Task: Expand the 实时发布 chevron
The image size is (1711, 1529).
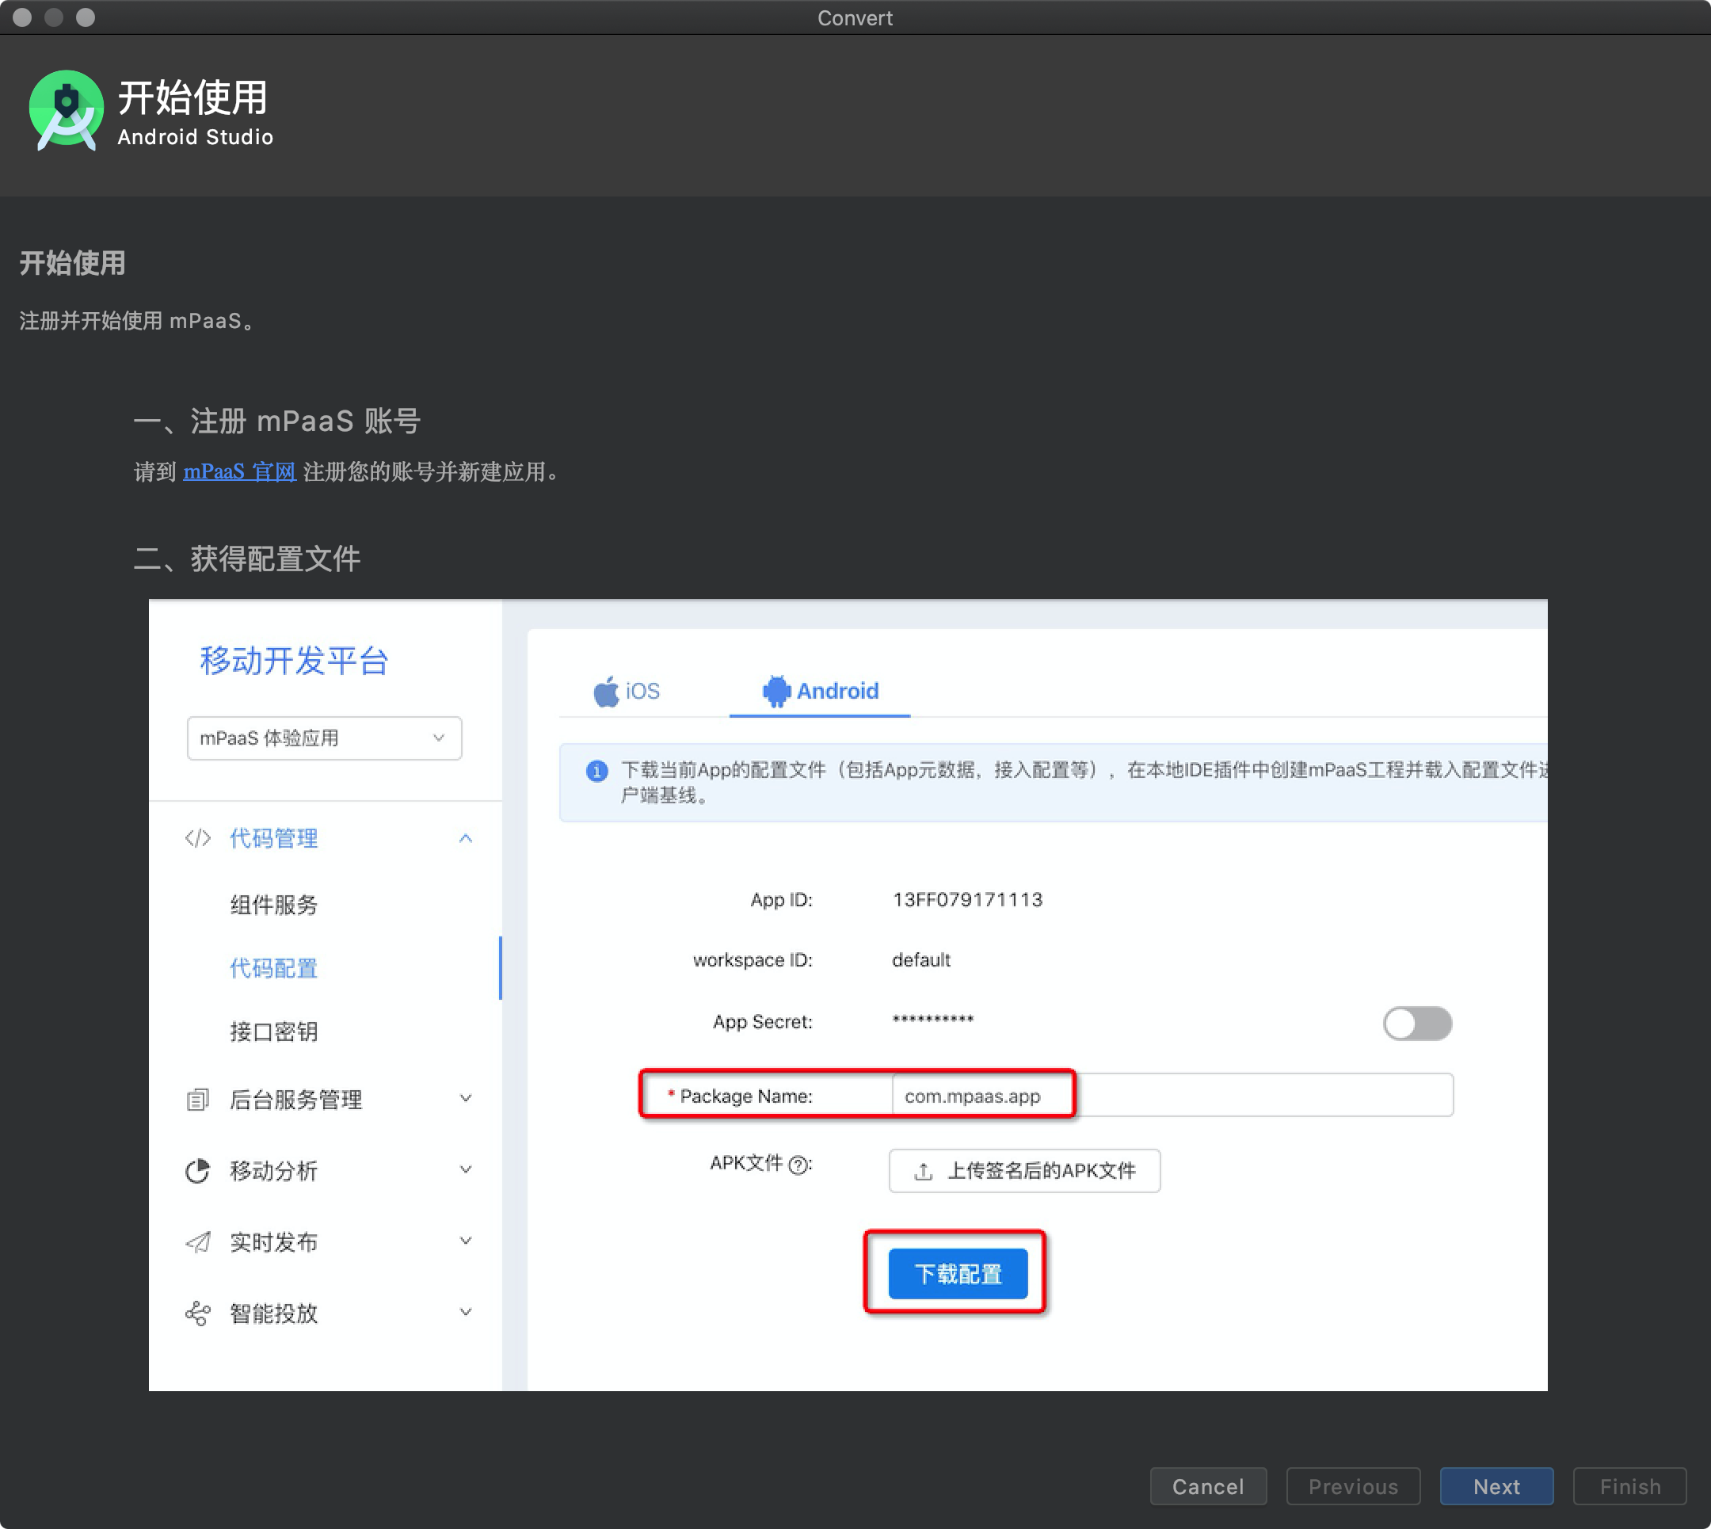Action: tap(467, 1241)
